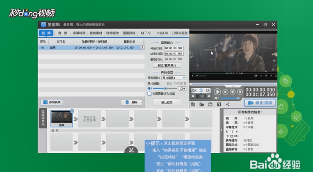Image resolution: width=313 pixels, height=172 pixels.
Task: Click the open project folder icon
Action: pos(201,104)
